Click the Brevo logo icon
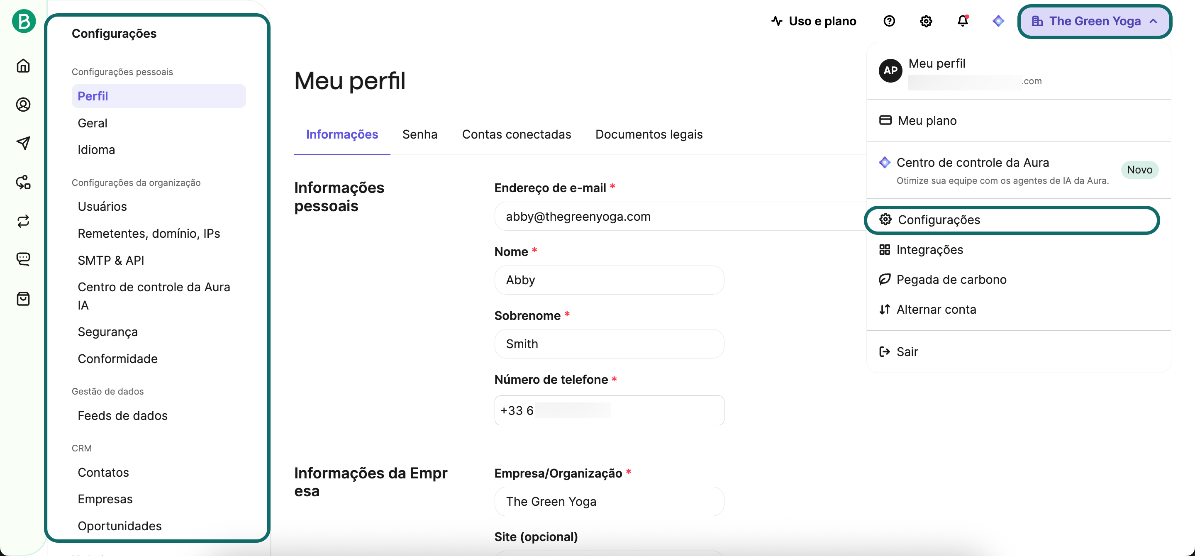The image size is (1195, 556). 23,21
